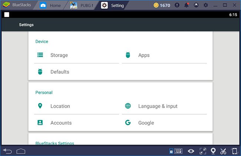
Task: Open Google settings entry
Action: [x=146, y=123]
